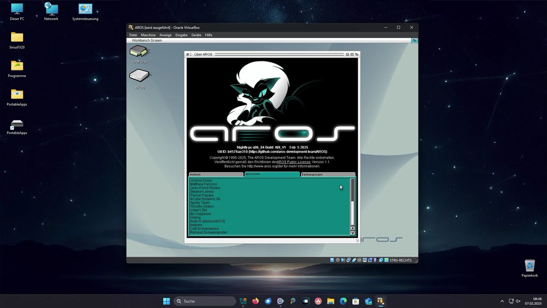Open the Anzeige menu
Image resolution: width=547 pixels, height=308 pixels.
[165, 35]
